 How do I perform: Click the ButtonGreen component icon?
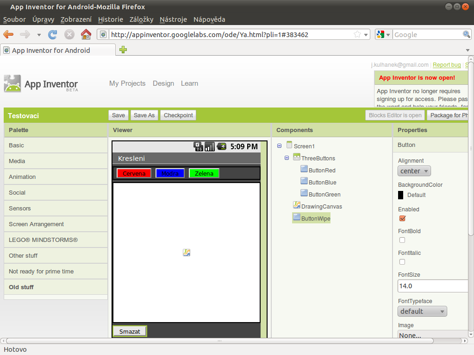point(304,194)
